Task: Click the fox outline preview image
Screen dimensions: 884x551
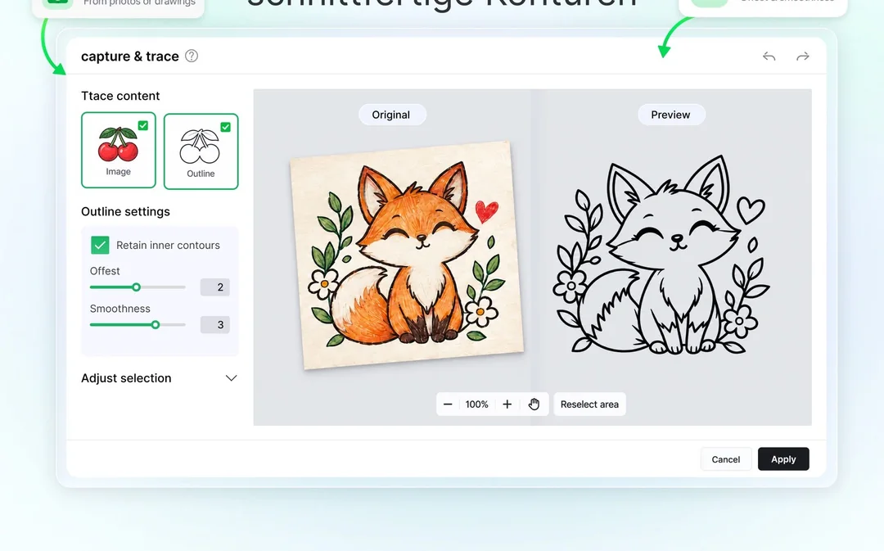Action: 662,255
